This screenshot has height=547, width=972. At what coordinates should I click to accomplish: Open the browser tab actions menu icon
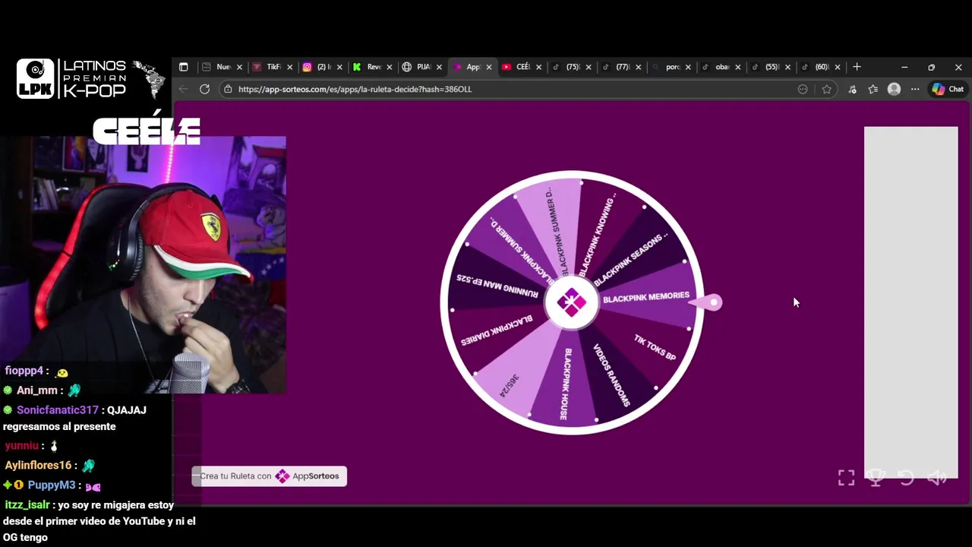click(x=183, y=67)
